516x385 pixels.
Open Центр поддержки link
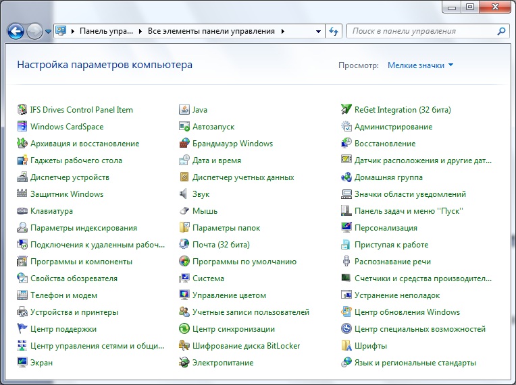click(63, 329)
